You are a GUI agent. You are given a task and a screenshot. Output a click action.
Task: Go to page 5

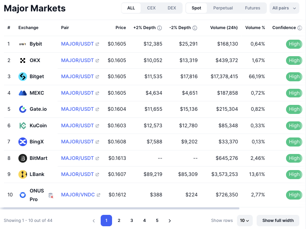[x=157, y=221]
